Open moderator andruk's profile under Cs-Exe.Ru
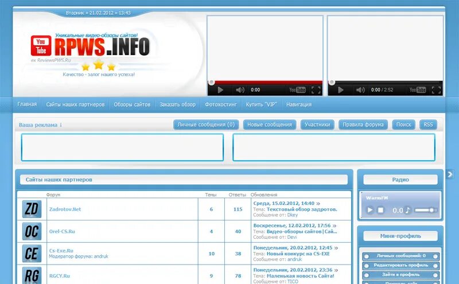This screenshot has width=459, height=284. point(101,257)
